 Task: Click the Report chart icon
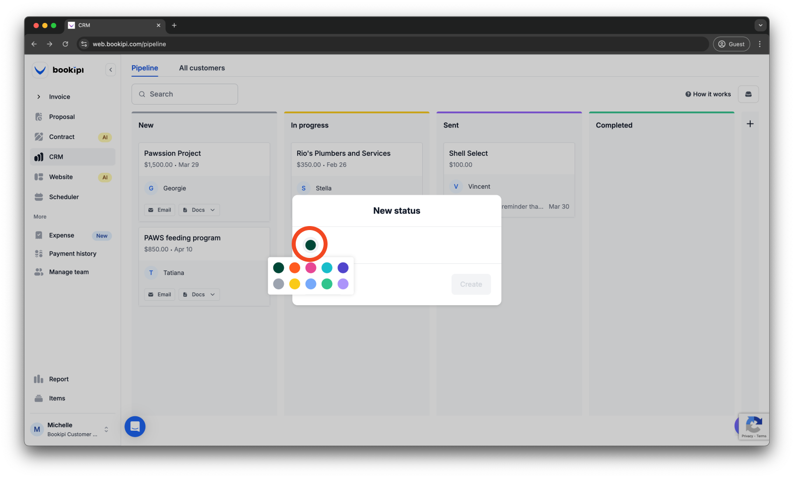[39, 379]
